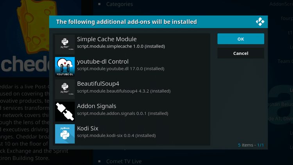The width and height of the screenshot is (293, 165).
Task: Select the BeautifulSoup4 list entry
Action: [x=132, y=89]
